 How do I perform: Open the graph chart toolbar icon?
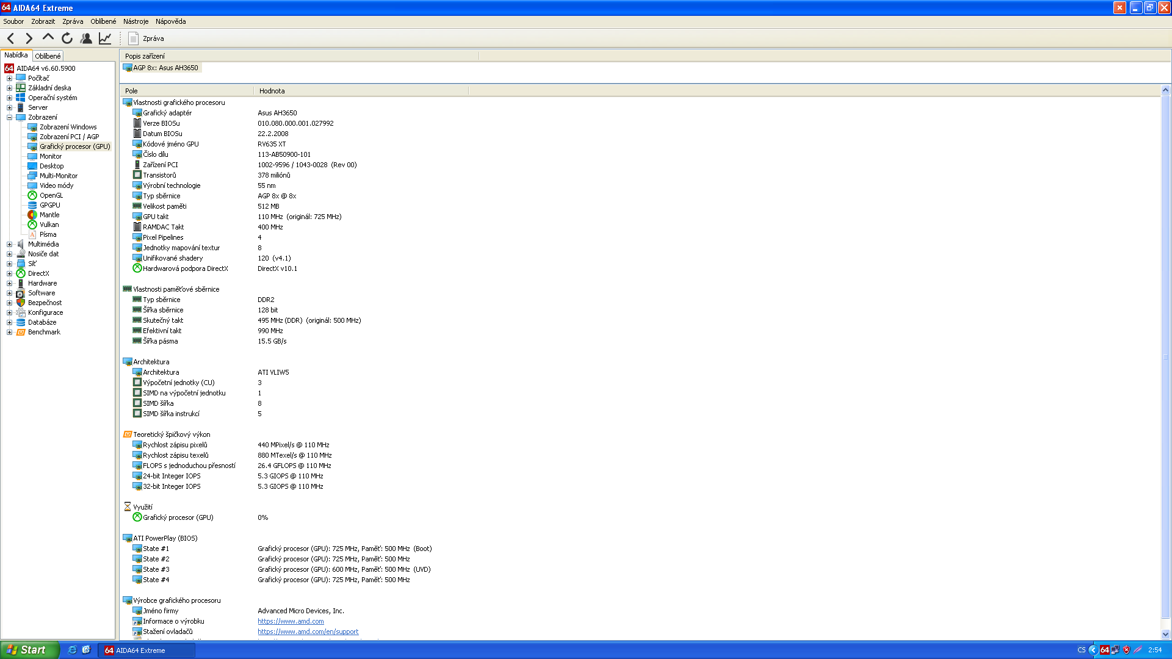pyautogui.click(x=105, y=38)
